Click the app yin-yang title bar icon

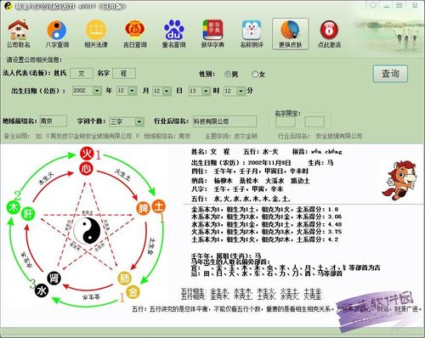coord(8,6)
